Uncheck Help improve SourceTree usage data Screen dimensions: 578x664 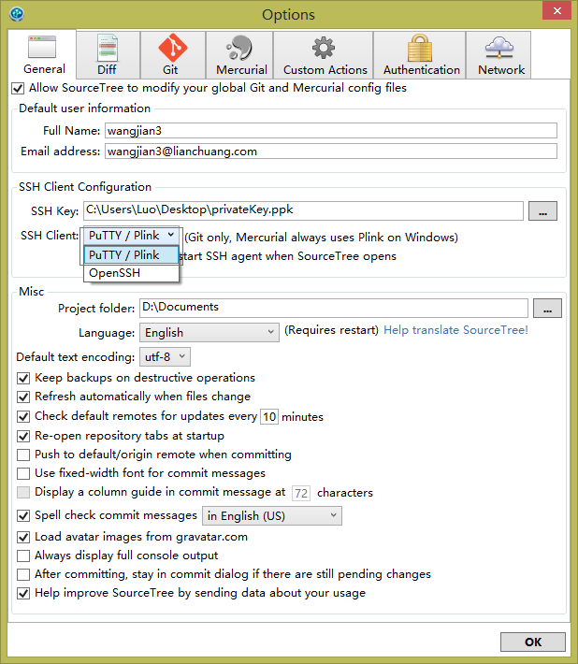pos(23,594)
